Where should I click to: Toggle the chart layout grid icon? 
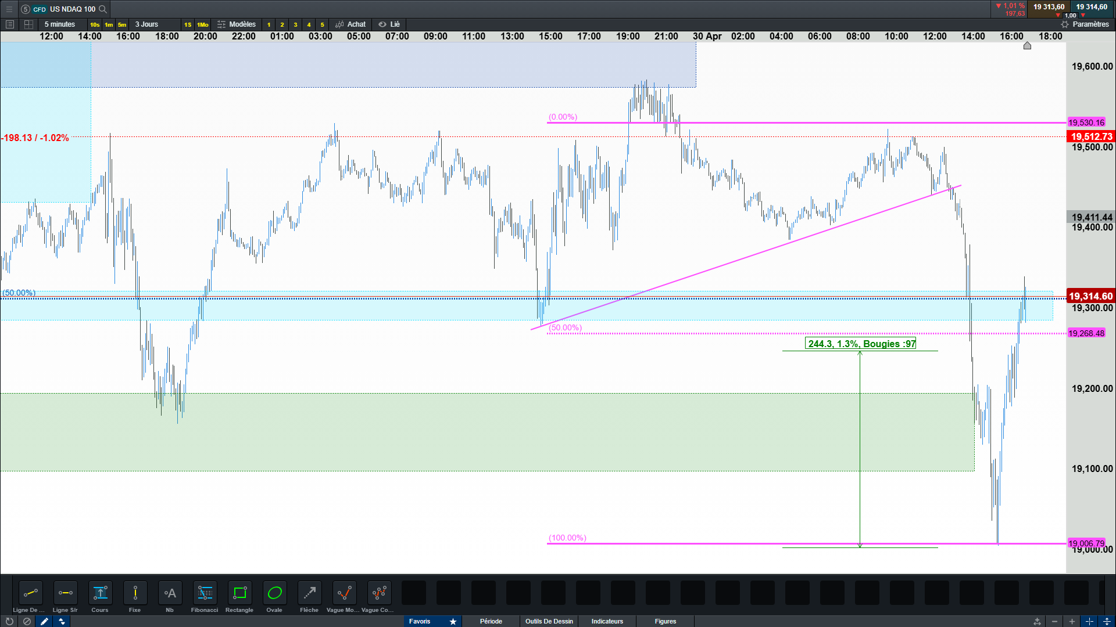click(28, 24)
